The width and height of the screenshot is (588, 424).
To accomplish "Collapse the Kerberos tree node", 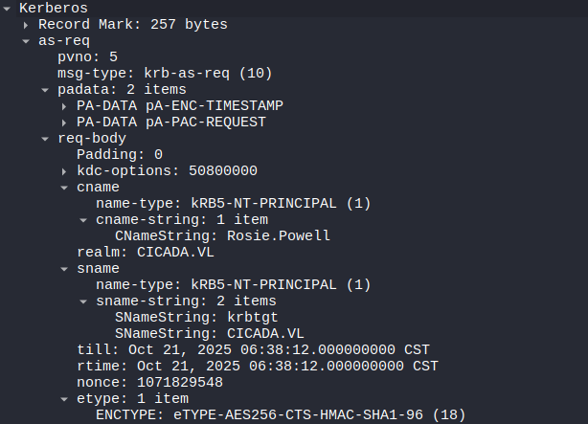I will coord(10,7).
